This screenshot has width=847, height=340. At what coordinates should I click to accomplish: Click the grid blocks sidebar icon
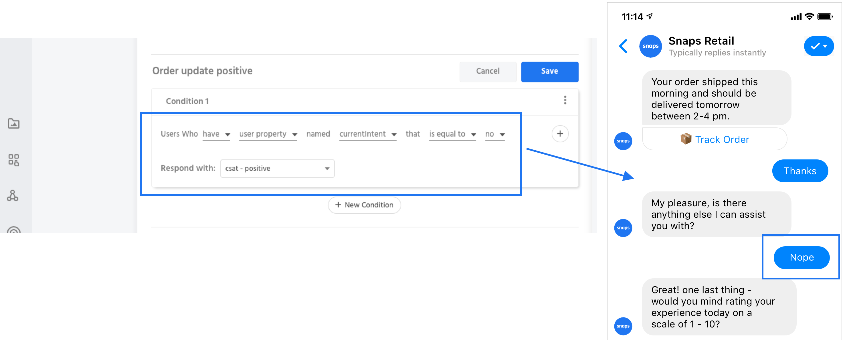(x=13, y=160)
